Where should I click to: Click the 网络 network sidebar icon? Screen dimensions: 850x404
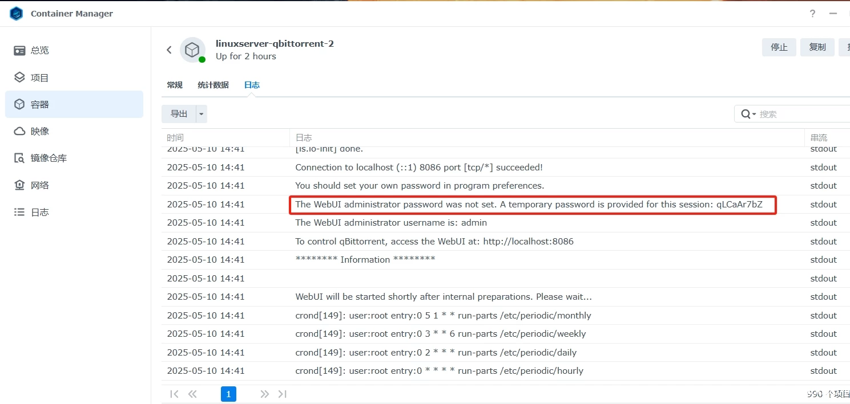[x=19, y=185]
